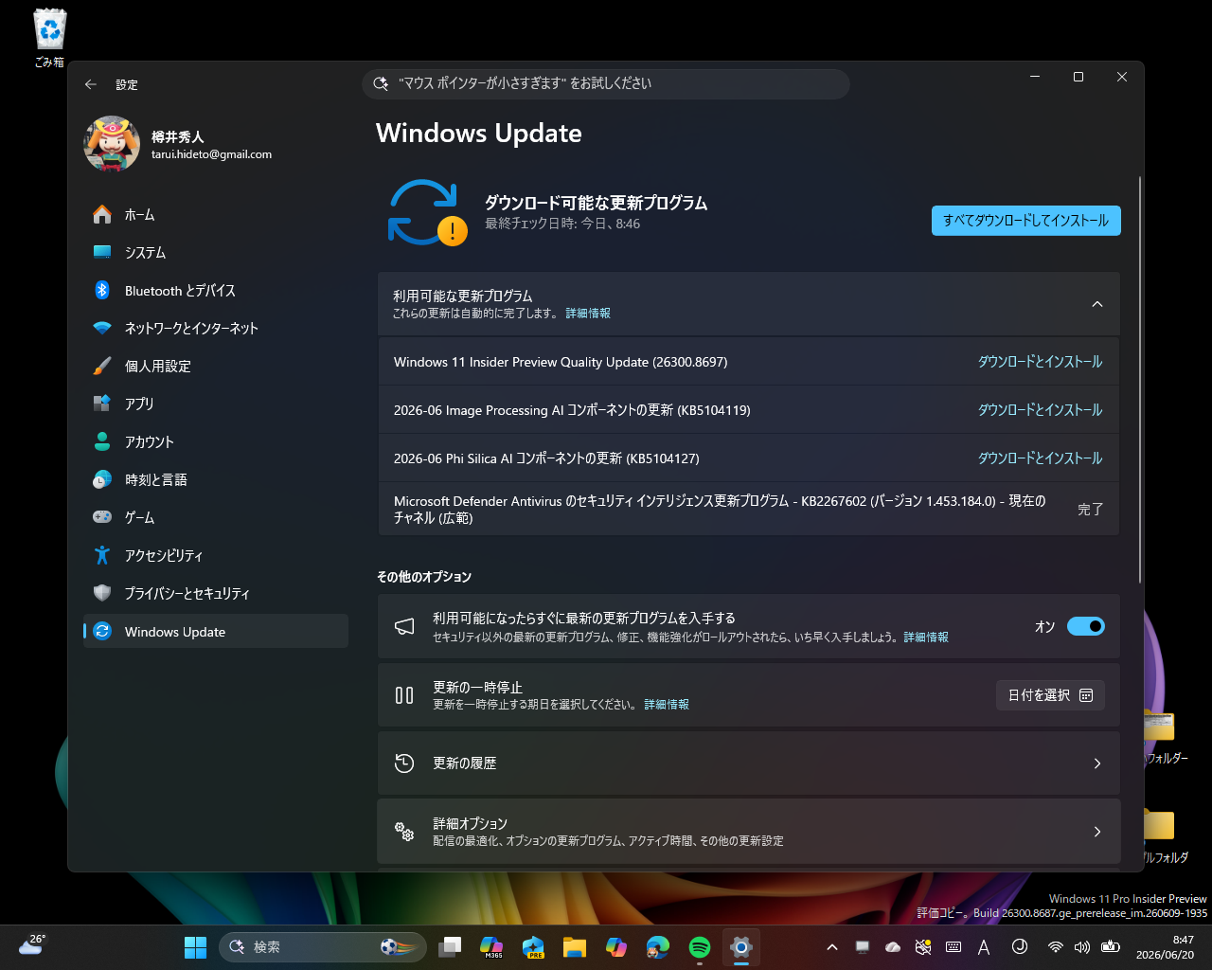Open the ごみ箱 recycle bin on desktop
Image resolution: width=1212 pixels, height=970 pixels.
click(49, 38)
